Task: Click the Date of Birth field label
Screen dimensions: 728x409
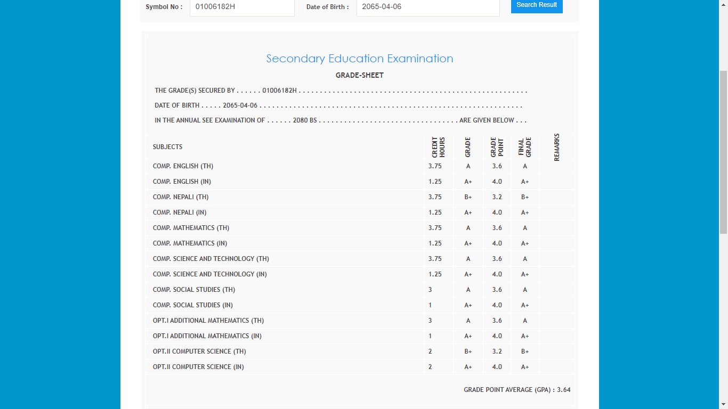Action: (x=327, y=7)
